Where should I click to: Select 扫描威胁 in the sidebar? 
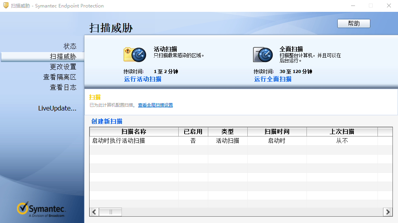tap(63, 57)
